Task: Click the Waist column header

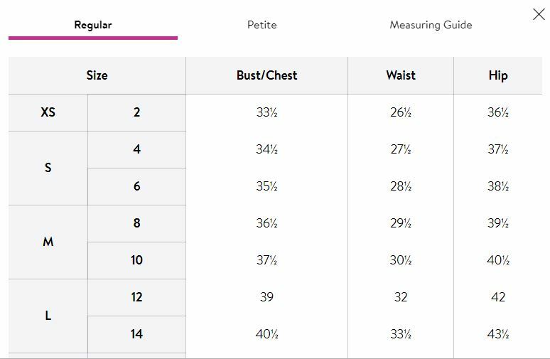Action: pos(401,75)
